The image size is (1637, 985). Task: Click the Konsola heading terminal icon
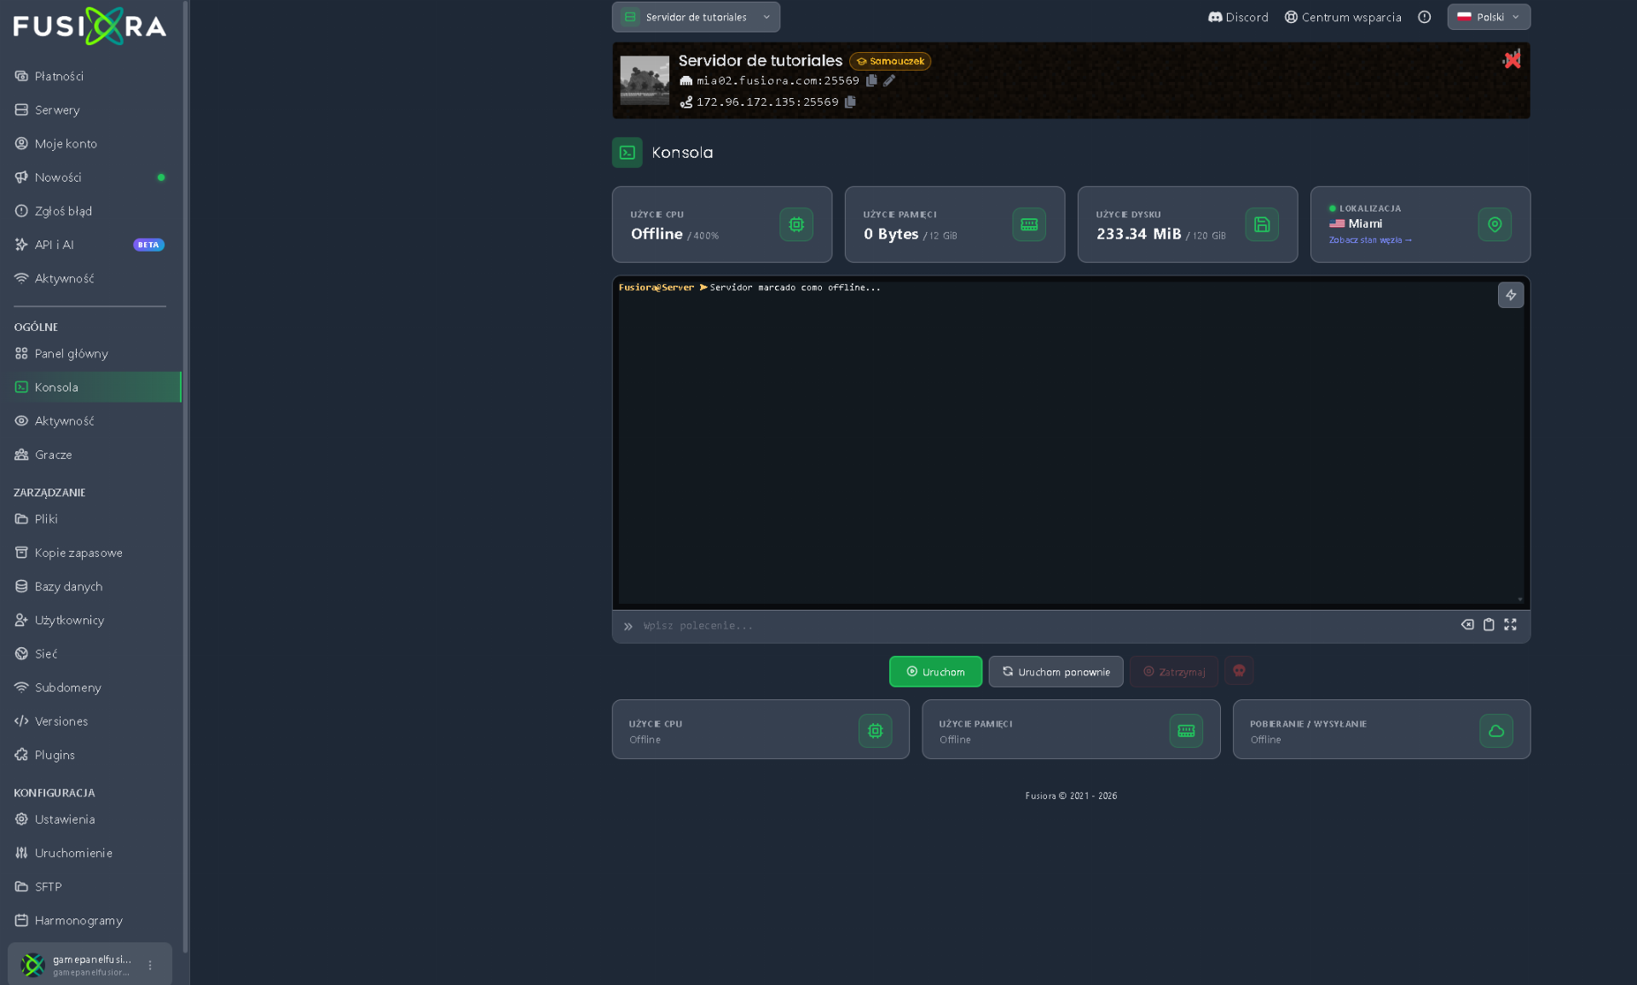(628, 153)
